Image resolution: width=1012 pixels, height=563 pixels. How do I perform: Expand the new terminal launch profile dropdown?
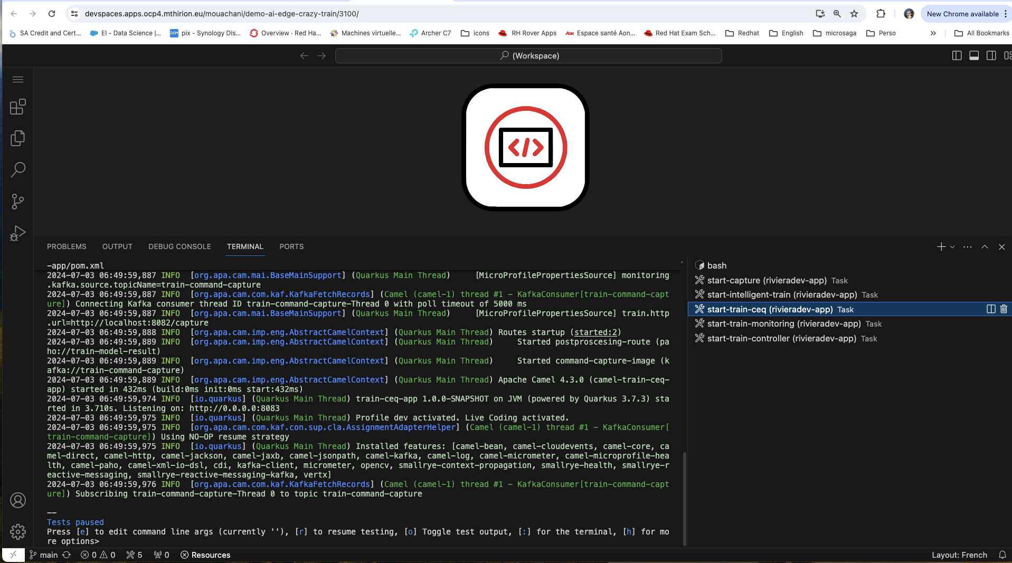952,247
